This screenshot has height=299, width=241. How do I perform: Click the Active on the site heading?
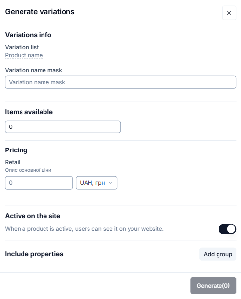[33, 216]
